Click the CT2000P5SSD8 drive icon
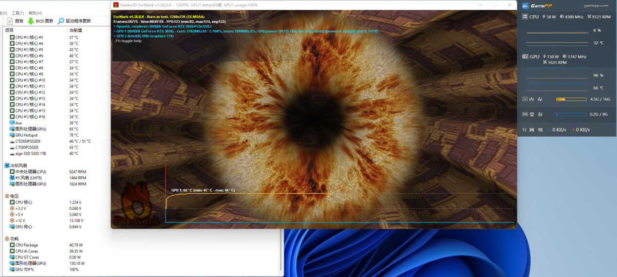Viewport: 617px width, 277px height. coord(12,141)
